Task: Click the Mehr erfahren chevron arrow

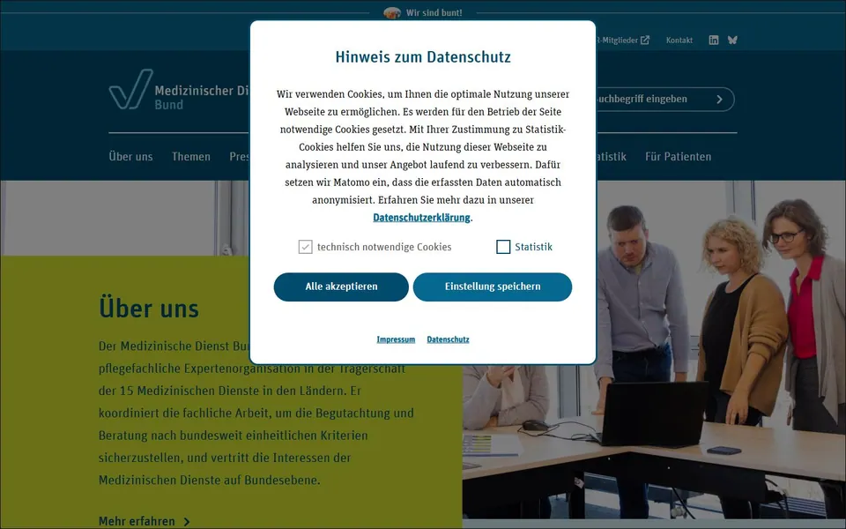Action: pyautogui.click(x=187, y=521)
